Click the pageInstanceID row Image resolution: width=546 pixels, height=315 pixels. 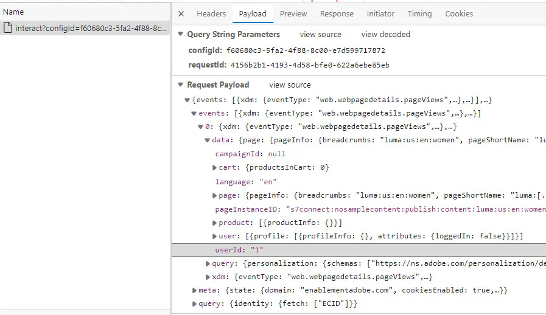click(x=380, y=209)
